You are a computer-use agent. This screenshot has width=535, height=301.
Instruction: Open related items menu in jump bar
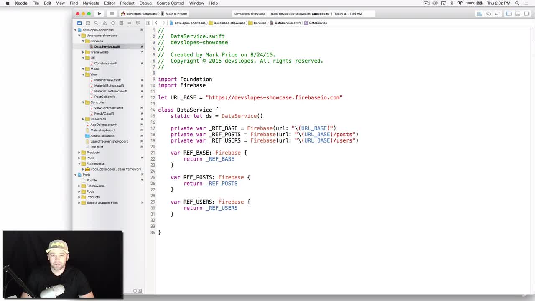(149, 23)
